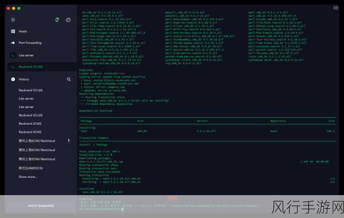Click the terminal icon of the Life server tab
The height and width of the screenshot is (218, 344).
click(13, 56)
